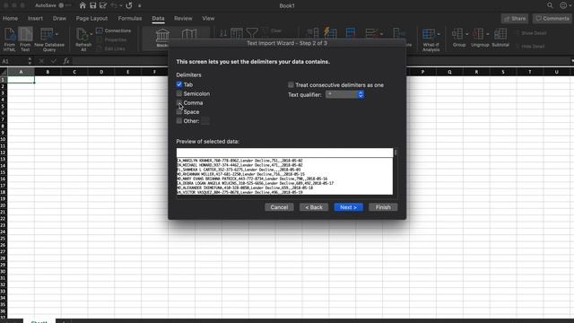Open the custom Sort dialog icon
This screenshot has height=323, width=574.
tap(237, 34)
